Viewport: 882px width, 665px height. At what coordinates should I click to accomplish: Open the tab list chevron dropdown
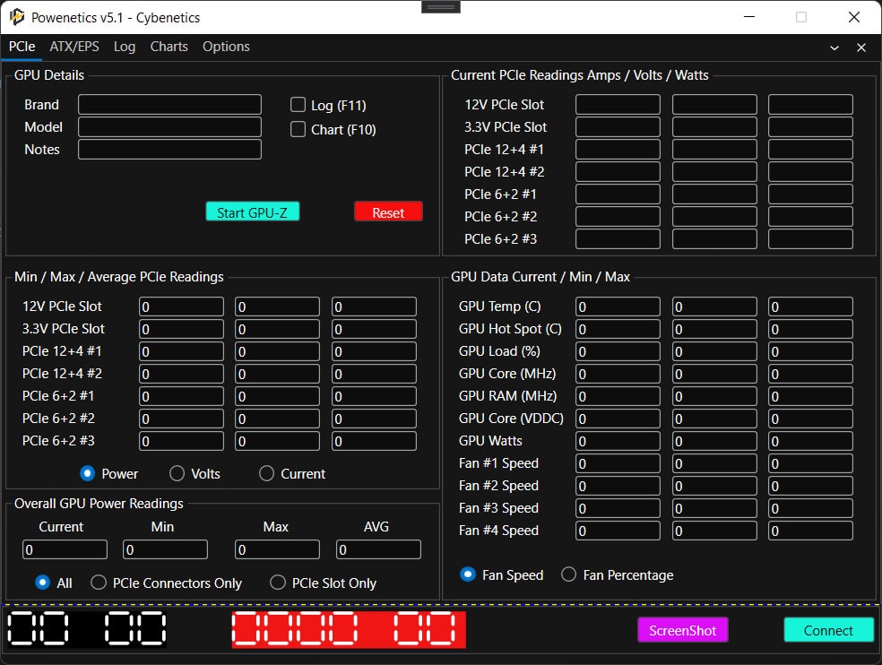[834, 47]
